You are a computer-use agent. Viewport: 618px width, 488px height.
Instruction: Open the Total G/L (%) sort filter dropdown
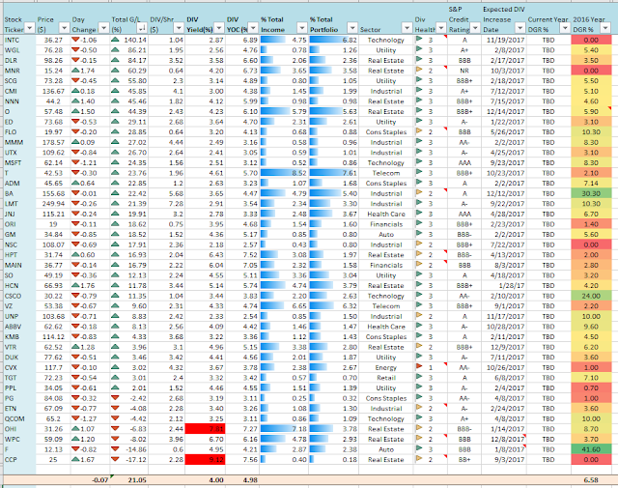coord(142,28)
